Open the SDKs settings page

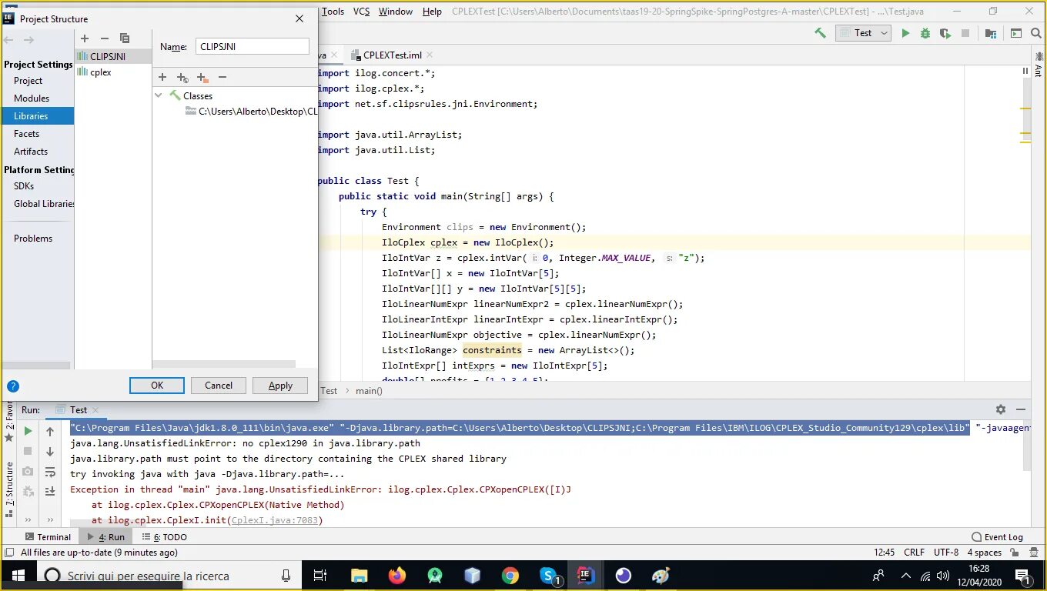(x=24, y=186)
